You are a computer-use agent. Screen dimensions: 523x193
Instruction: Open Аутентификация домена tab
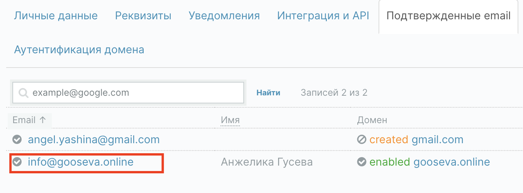(x=79, y=50)
